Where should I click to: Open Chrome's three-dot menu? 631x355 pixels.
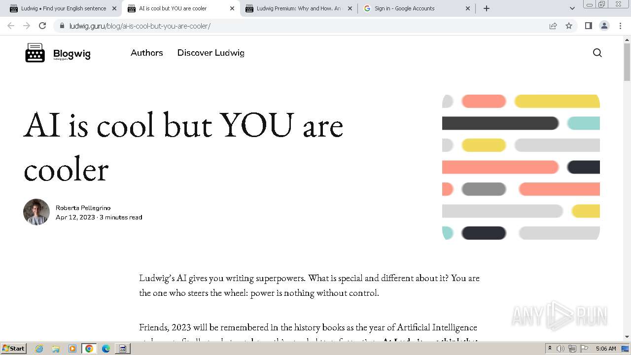(620, 26)
